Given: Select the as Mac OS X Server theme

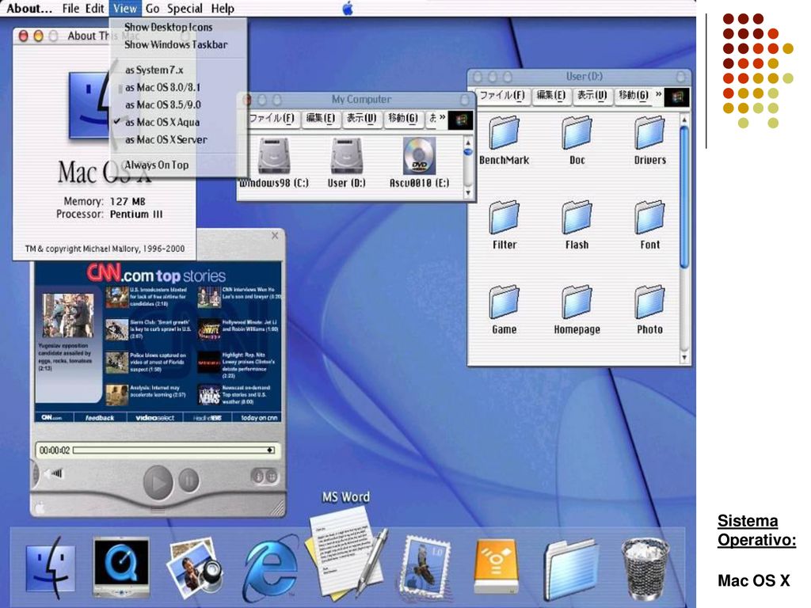Looking at the screenshot, I should [166, 139].
